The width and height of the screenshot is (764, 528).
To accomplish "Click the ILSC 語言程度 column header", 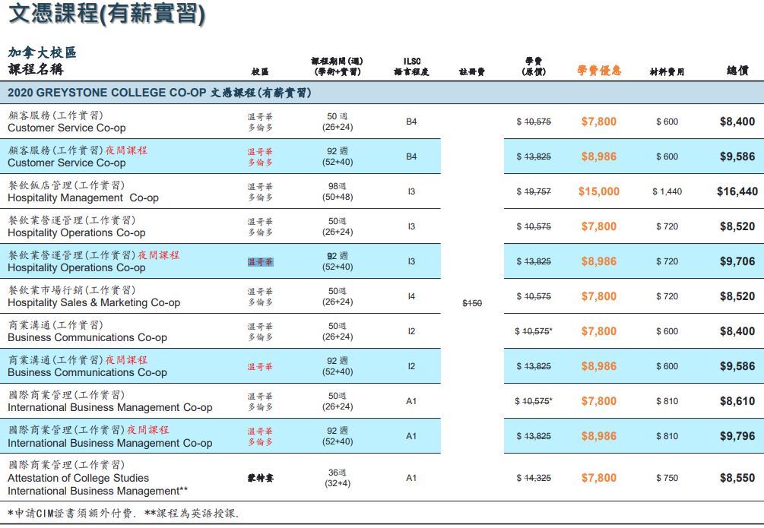I will pyautogui.click(x=412, y=66).
